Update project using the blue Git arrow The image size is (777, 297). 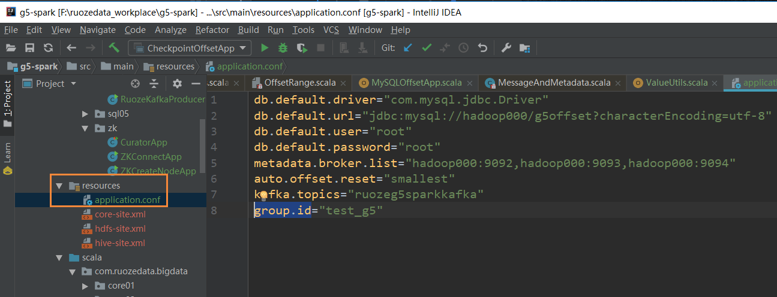tap(408, 48)
